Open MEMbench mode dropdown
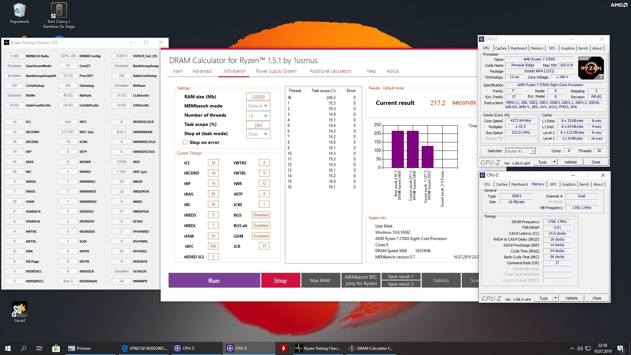 258,106
